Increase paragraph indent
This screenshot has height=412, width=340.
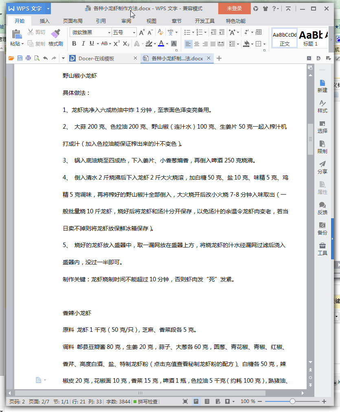(x=222, y=32)
